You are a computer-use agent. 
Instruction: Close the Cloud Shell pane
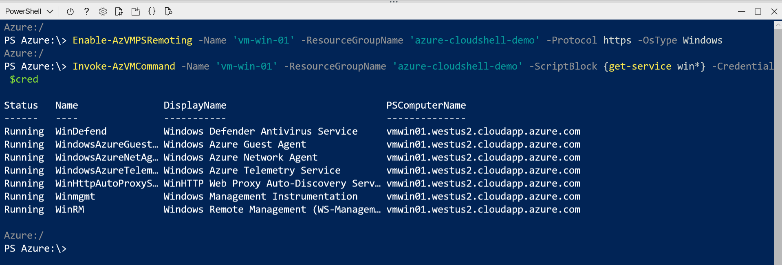click(x=774, y=11)
